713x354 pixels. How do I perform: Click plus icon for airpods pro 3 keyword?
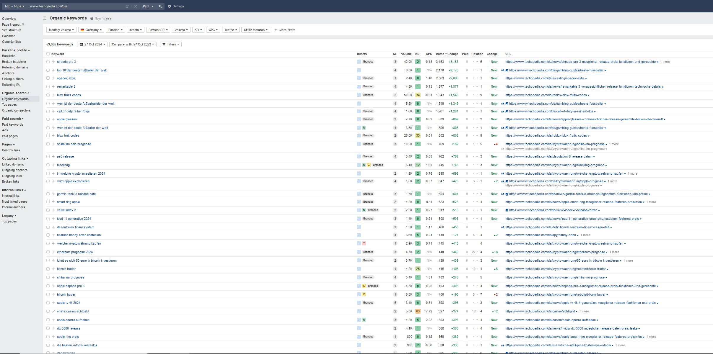(53, 62)
